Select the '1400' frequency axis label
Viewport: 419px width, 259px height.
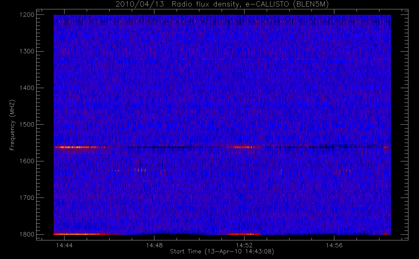click(x=27, y=88)
